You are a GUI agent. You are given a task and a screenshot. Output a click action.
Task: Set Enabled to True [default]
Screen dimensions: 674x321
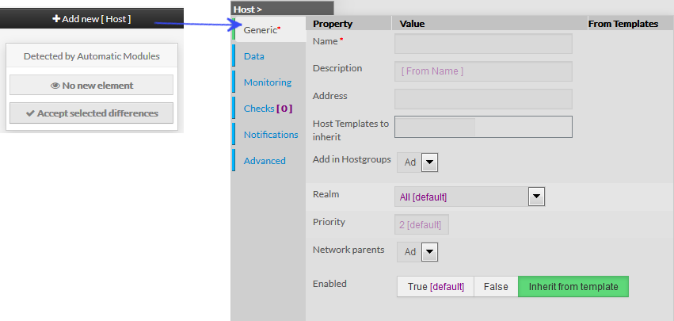tap(436, 287)
